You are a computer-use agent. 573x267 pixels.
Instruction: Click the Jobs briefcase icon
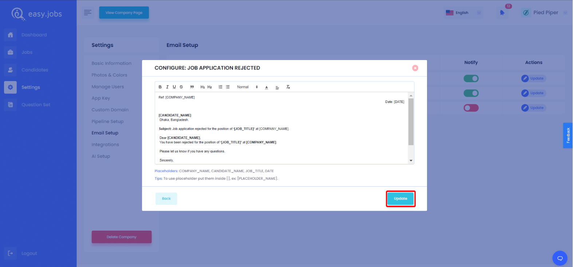(10, 52)
